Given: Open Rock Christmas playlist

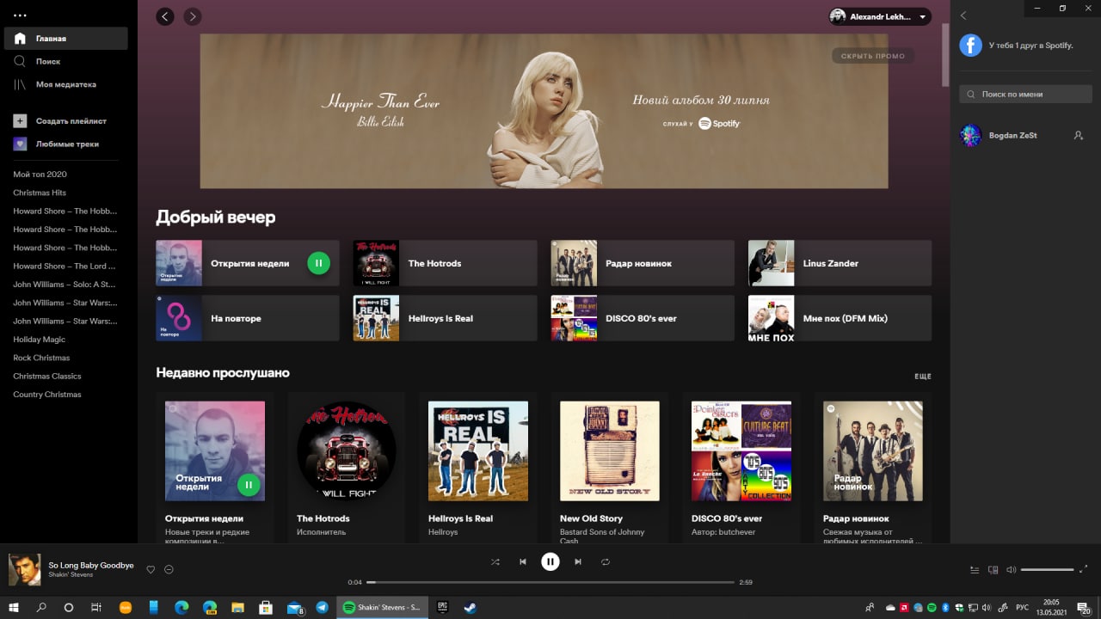Looking at the screenshot, I should [x=41, y=358].
